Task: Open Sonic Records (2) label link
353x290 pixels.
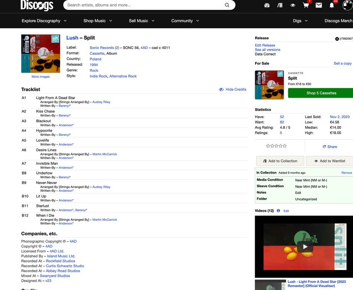Action: coord(104,48)
